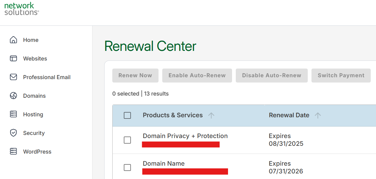Click the Products & Services column header text
Screen dimensions: 376x179
coord(172,115)
